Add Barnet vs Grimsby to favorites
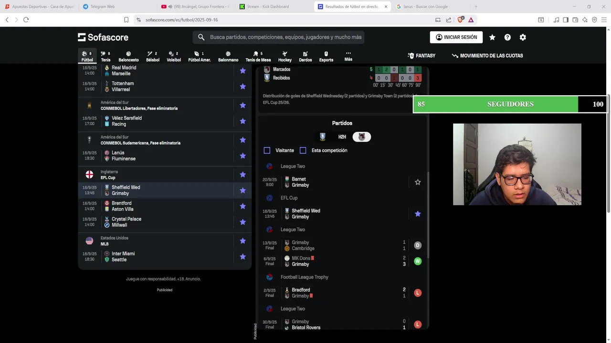The height and width of the screenshot is (343, 611). pos(418,182)
